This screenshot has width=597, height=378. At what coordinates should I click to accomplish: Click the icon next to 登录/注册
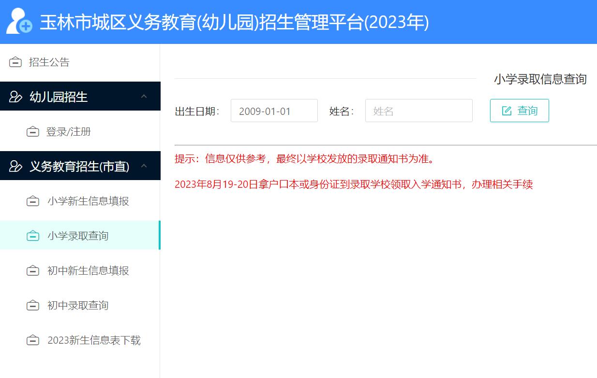[x=32, y=132]
